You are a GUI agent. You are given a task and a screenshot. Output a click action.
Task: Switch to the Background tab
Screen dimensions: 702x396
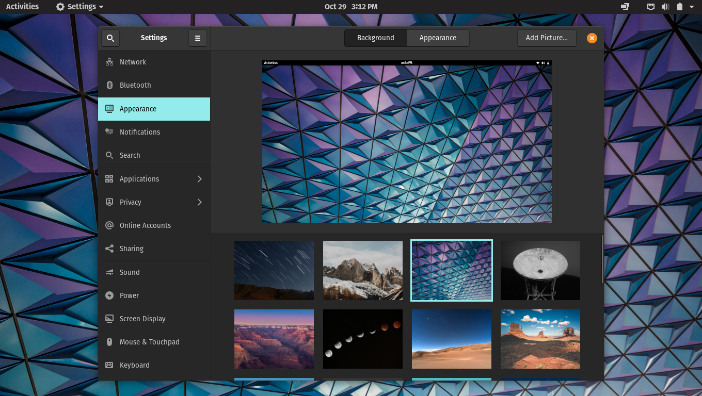(376, 38)
